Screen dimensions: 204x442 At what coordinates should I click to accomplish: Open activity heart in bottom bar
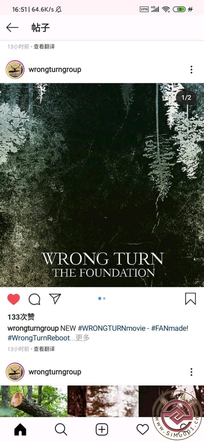coord(142,429)
